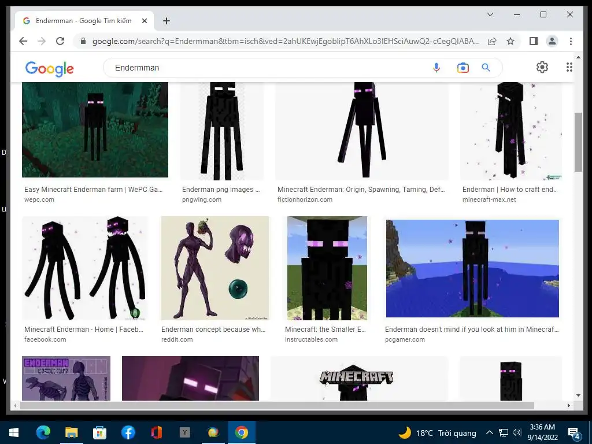592x444 pixels.
Task: Click 'Minecraft: the Smaller E...' caption
Action: 325,329
